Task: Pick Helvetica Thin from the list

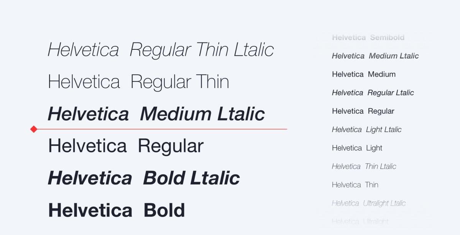Action: pos(355,185)
